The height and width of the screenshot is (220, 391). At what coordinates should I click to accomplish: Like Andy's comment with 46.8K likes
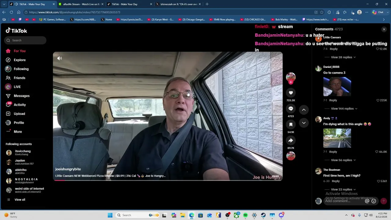pyautogui.click(x=377, y=152)
